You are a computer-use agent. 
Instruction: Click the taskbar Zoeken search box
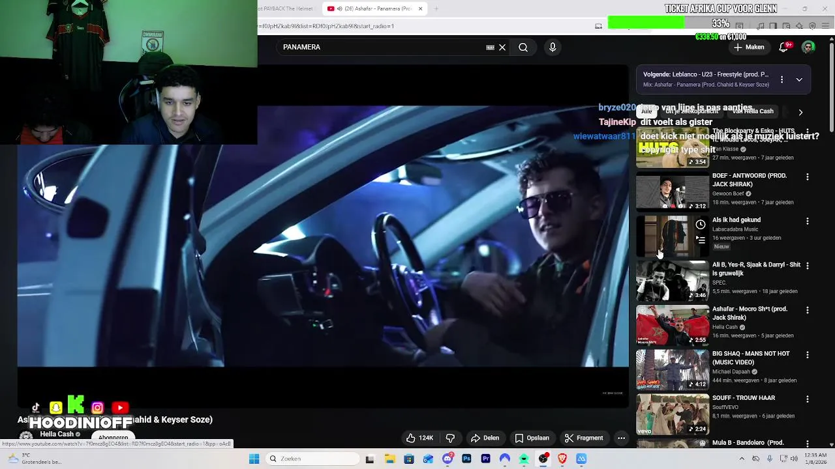(x=314, y=459)
